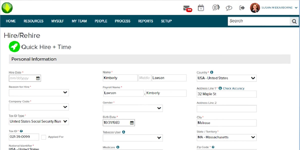Open Susan M Dearborne user menu
Screen dimensions: 300x150
coord(276,8)
